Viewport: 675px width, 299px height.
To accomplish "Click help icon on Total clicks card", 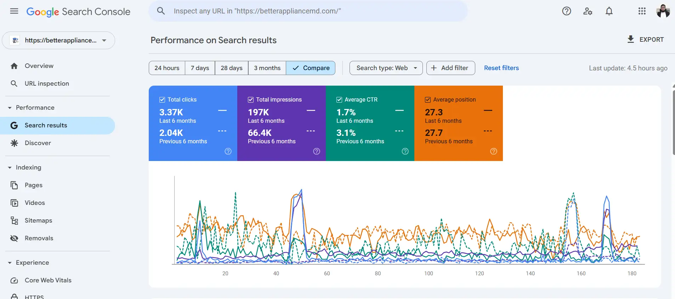I will click(228, 151).
